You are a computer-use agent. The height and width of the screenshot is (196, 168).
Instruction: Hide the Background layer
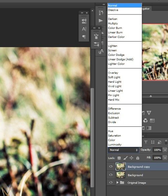pos(111,175)
